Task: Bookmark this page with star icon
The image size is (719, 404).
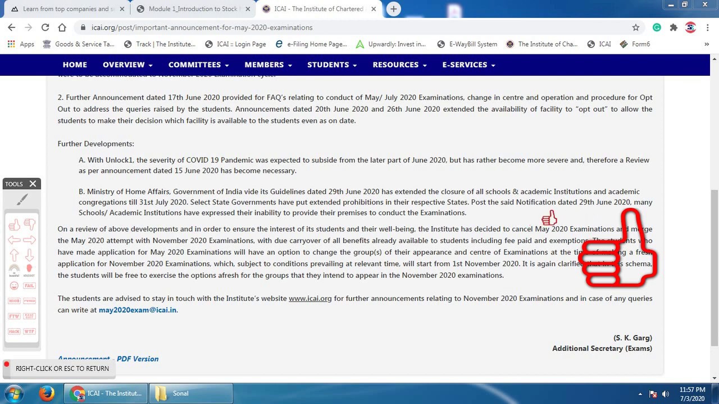Action: coord(636,27)
